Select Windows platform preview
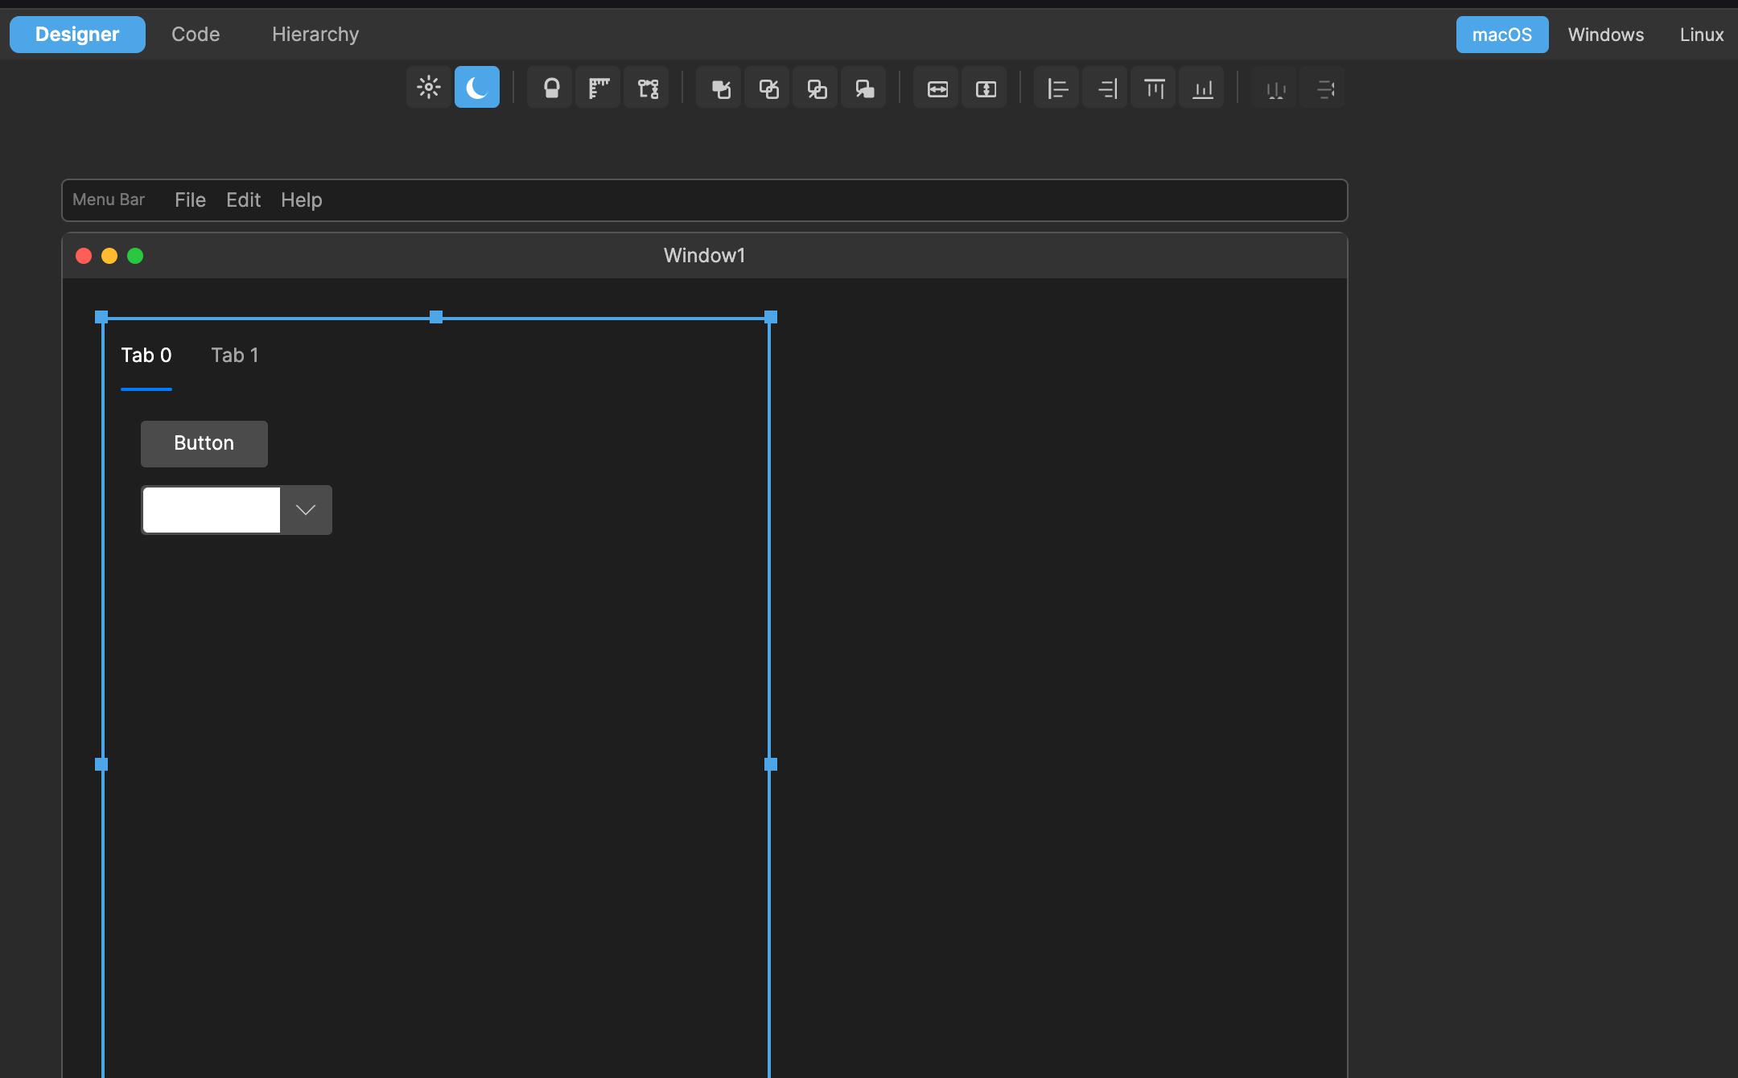1738x1078 pixels. pyautogui.click(x=1605, y=35)
